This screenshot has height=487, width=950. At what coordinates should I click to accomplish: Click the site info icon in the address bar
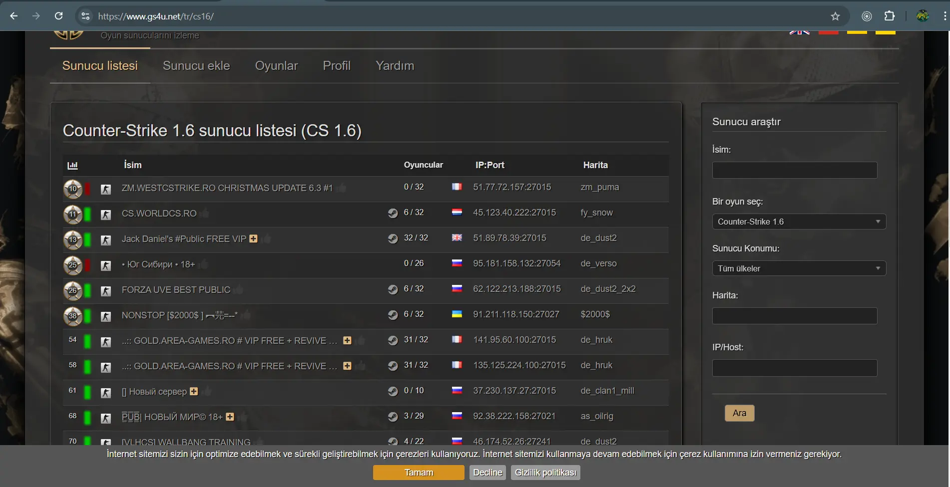coord(85,16)
